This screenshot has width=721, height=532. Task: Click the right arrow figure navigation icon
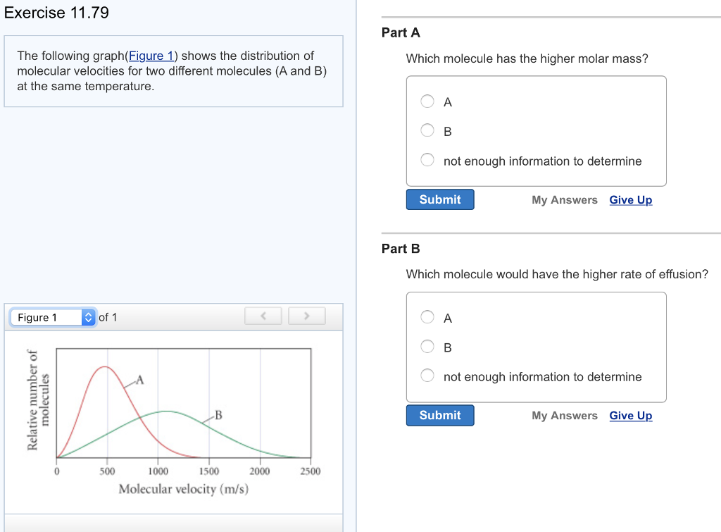(x=307, y=316)
